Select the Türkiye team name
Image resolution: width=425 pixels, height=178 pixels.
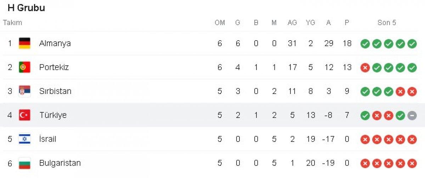[53, 115]
